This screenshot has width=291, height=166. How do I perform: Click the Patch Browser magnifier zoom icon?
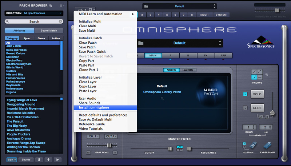(x=51, y=6)
